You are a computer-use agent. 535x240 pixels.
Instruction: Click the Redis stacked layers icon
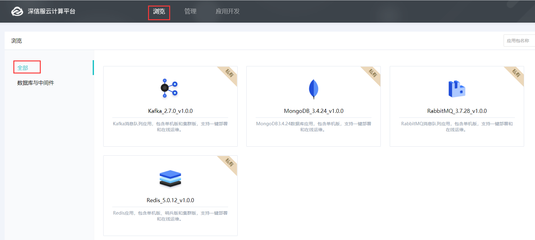[170, 178]
